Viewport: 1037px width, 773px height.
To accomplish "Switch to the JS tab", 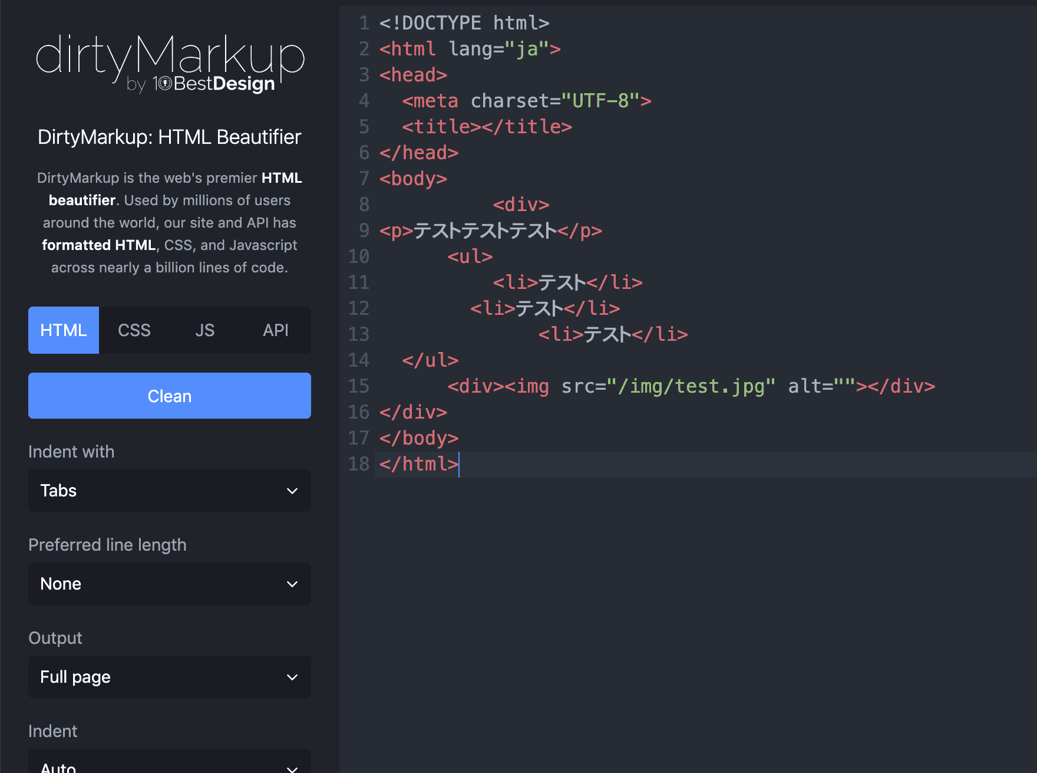I will [205, 330].
